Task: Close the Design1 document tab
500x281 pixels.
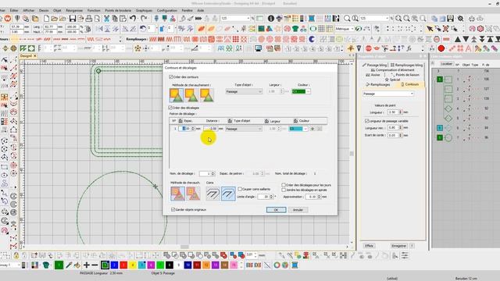Action: (x=35, y=56)
